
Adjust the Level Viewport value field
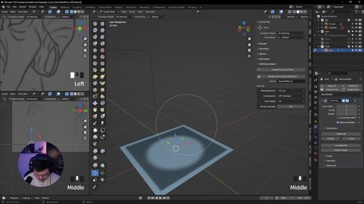click(346, 107)
